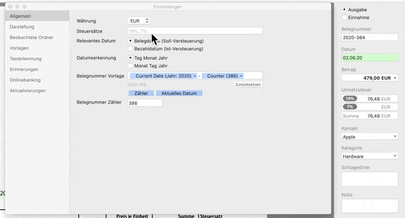
Task: Choose Tag Monat Jahr date format
Action: [131, 58]
